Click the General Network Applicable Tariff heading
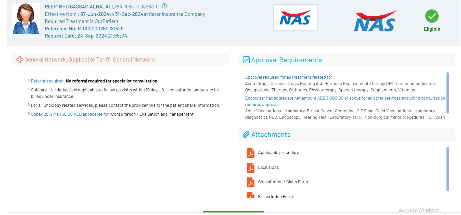The height and width of the screenshot is (215, 461). coord(91,59)
